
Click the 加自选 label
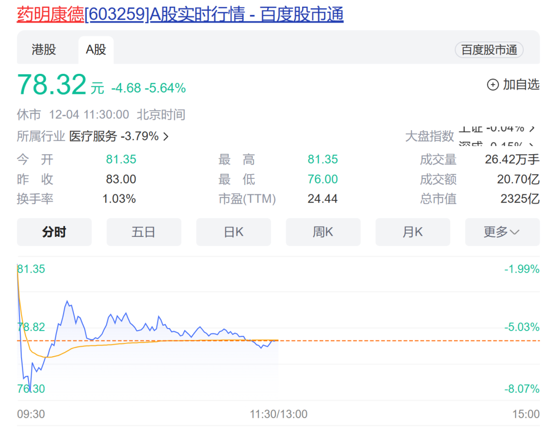click(x=521, y=85)
